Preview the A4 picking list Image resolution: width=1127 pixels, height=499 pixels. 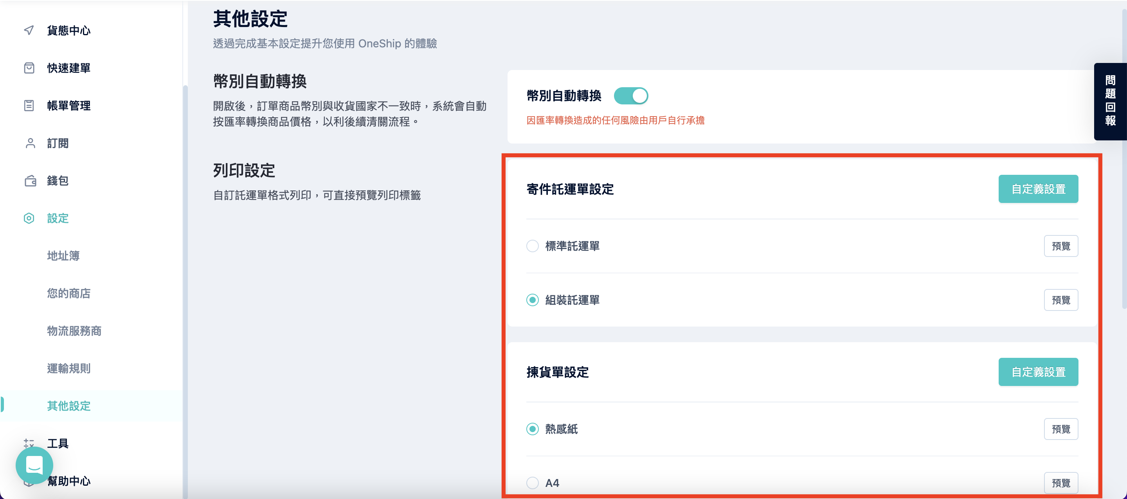click(x=1061, y=483)
